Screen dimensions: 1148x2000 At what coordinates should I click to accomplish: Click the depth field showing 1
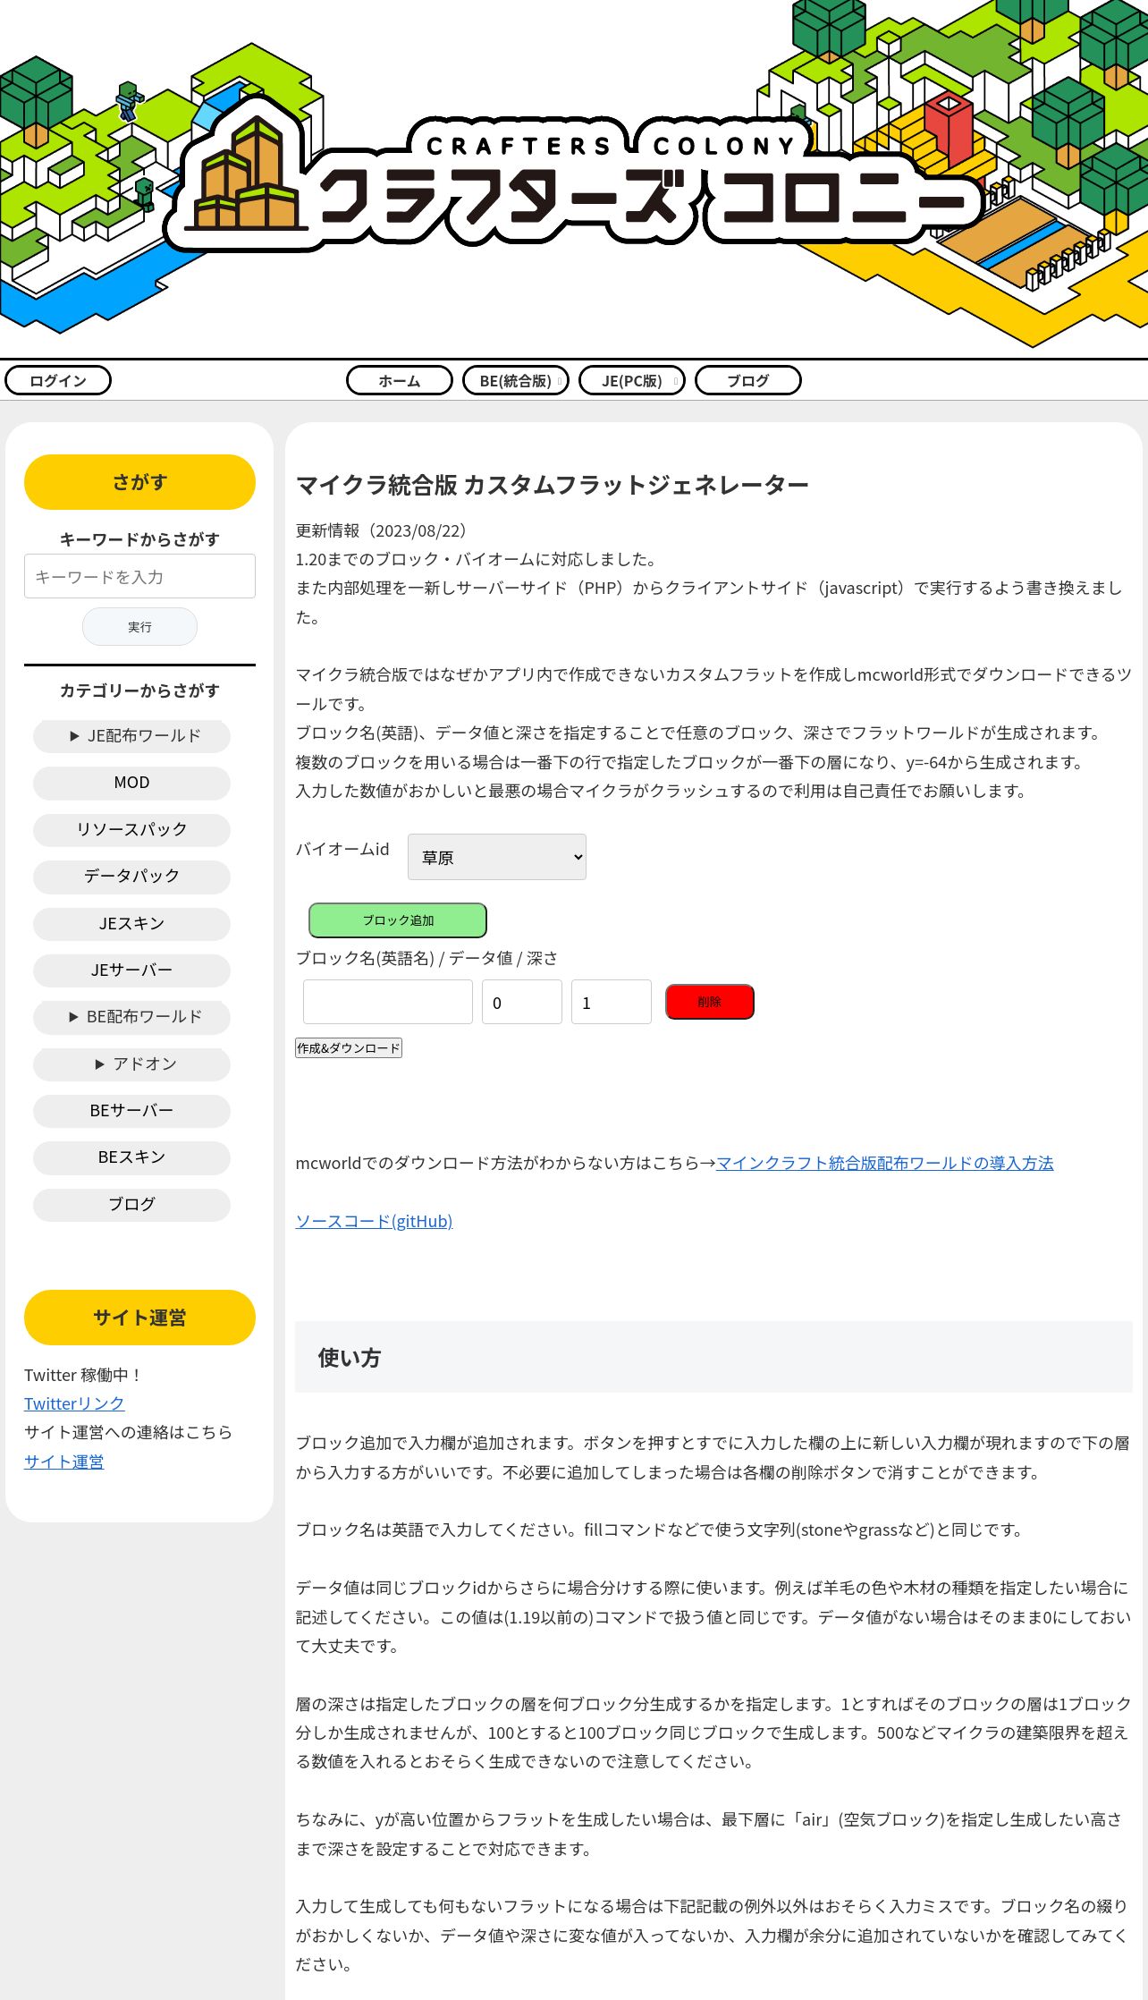click(x=612, y=1002)
